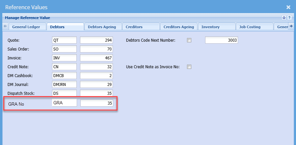Focus the Invoice number field
The image size is (296, 145).
pos(96,58)
